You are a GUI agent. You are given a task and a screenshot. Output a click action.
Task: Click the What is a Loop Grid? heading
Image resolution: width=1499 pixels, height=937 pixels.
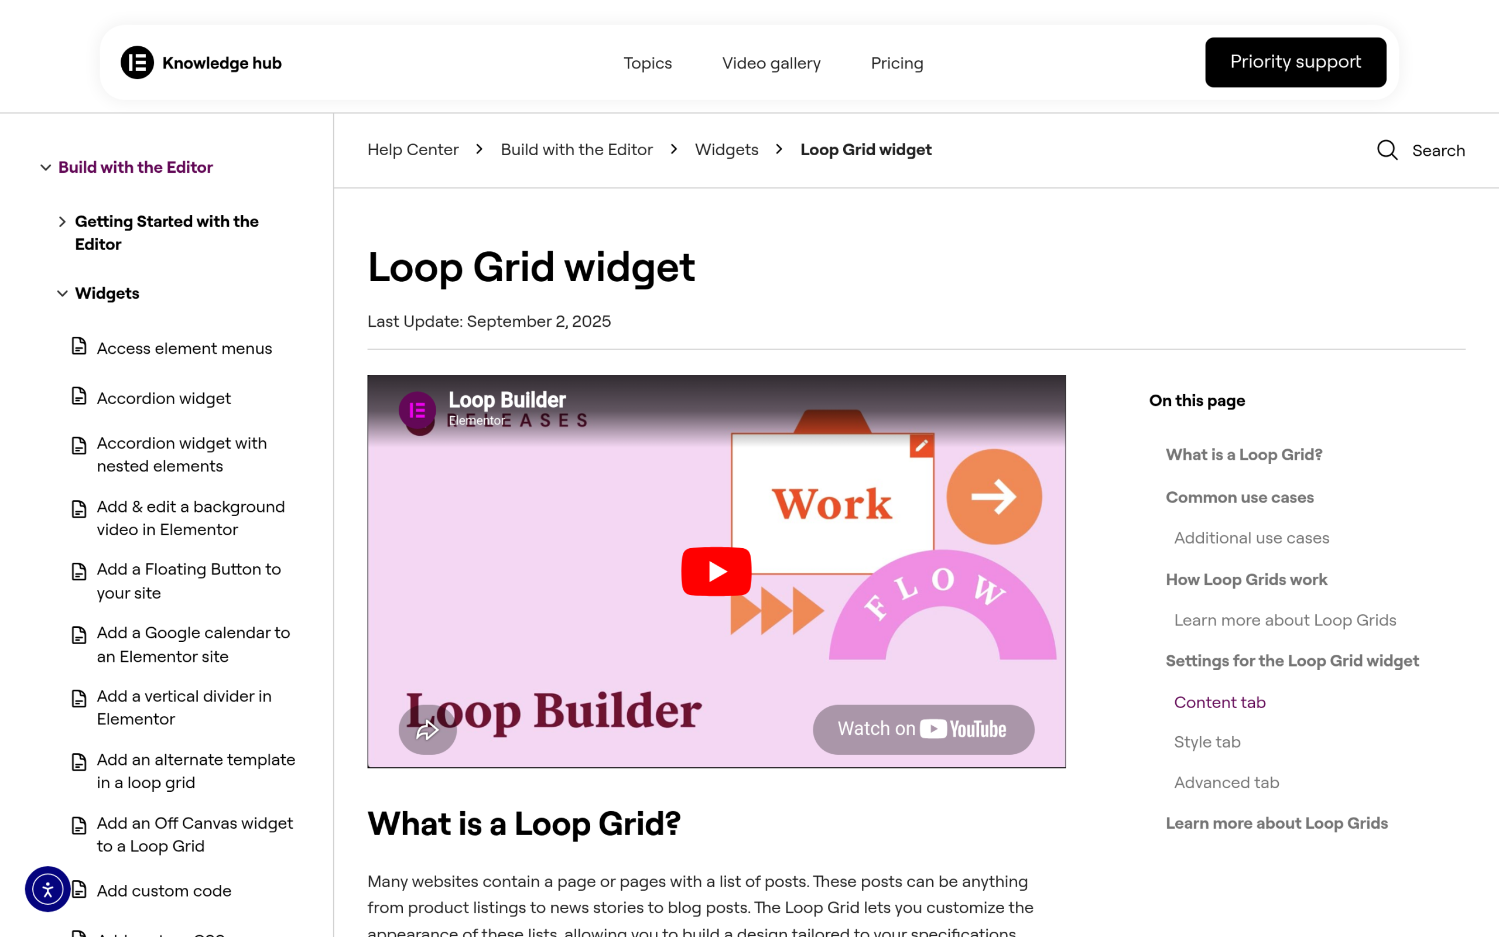pos(524,824)
